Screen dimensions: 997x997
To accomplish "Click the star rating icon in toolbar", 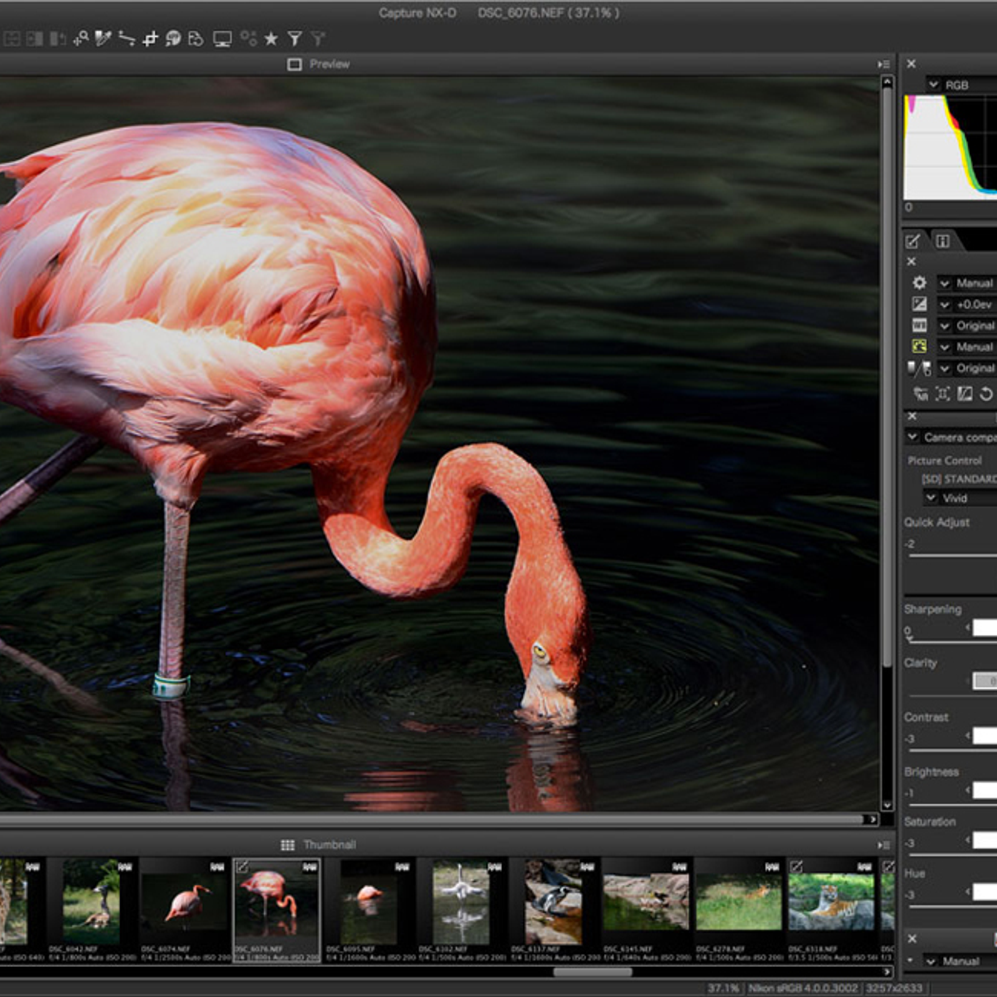I will pyautogui.click(x=271, y=39).
